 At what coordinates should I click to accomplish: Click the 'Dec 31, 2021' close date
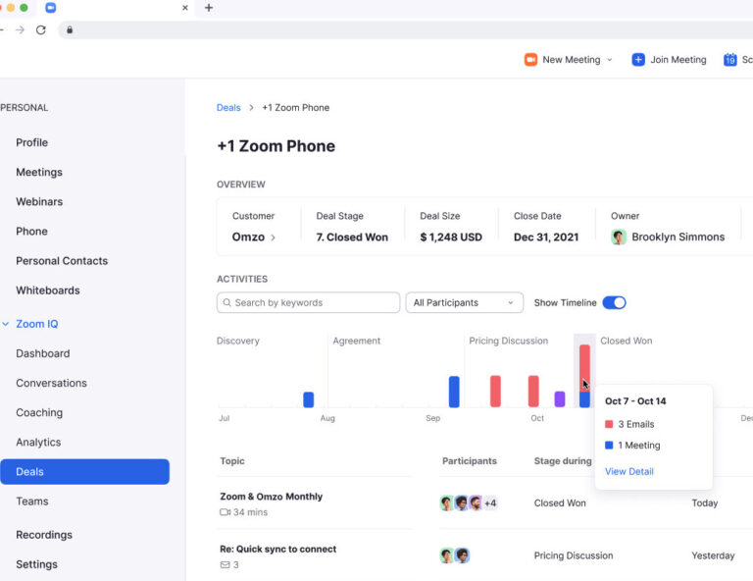coord(546,237)
